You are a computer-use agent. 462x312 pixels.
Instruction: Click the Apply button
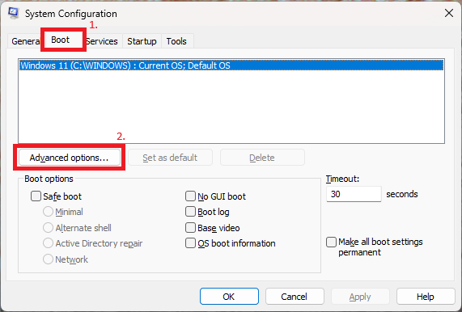tap(360, 296)
